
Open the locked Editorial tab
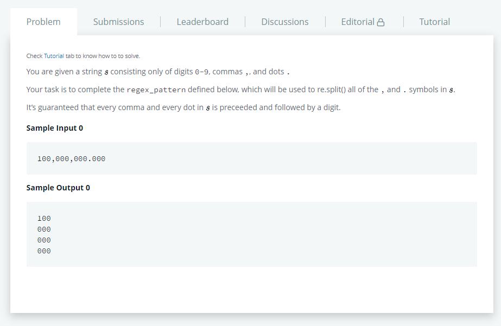pos(363,22)
